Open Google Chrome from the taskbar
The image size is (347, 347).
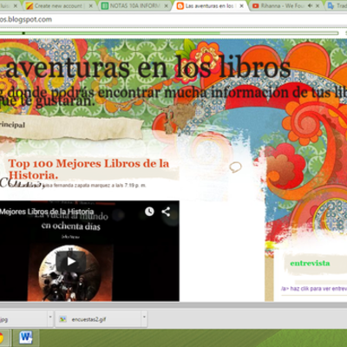[x=2, y=337]
